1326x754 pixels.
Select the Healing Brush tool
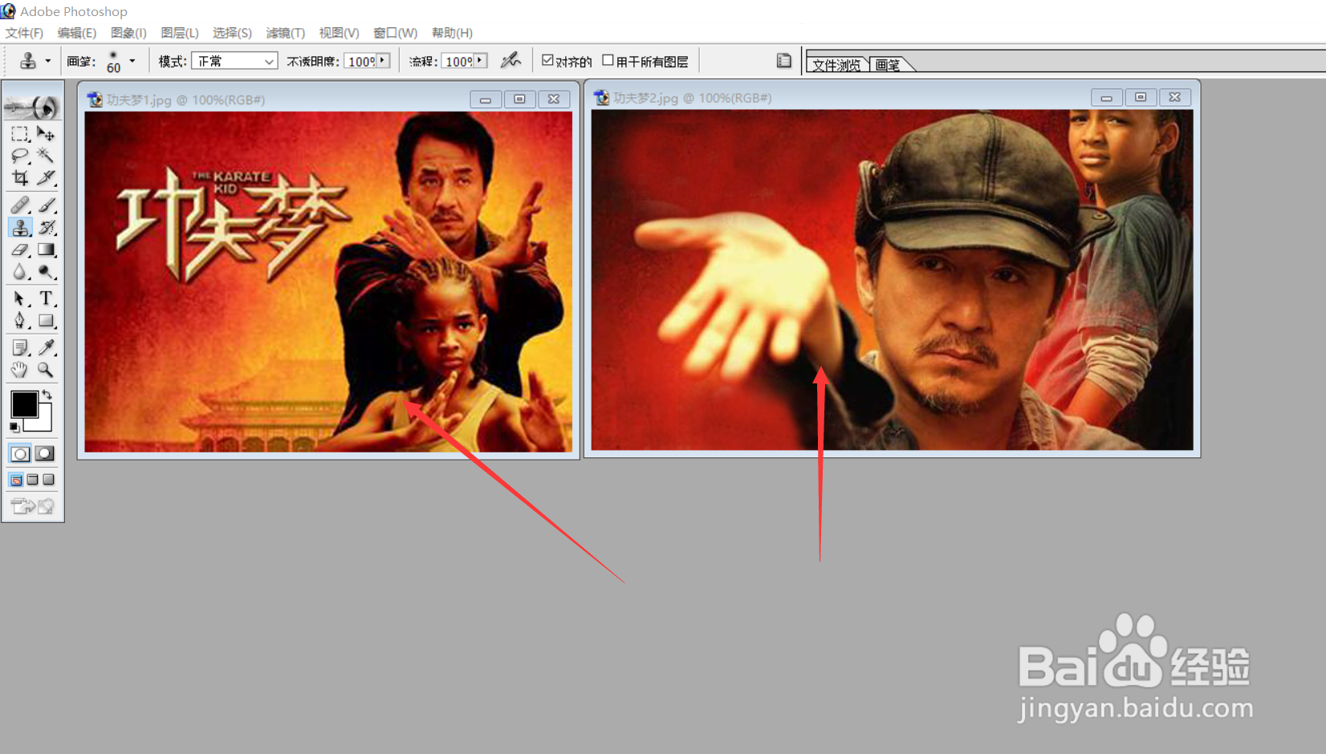20,205
